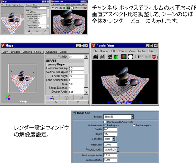Click the arrow icon below channel box
196x163 pixels.
(81, 98)
